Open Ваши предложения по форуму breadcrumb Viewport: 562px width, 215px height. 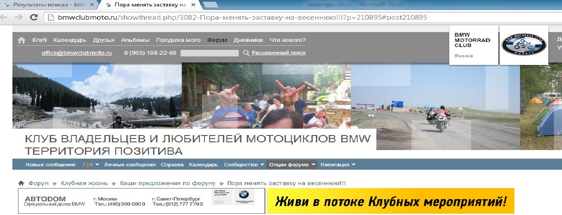pos(168,183)
